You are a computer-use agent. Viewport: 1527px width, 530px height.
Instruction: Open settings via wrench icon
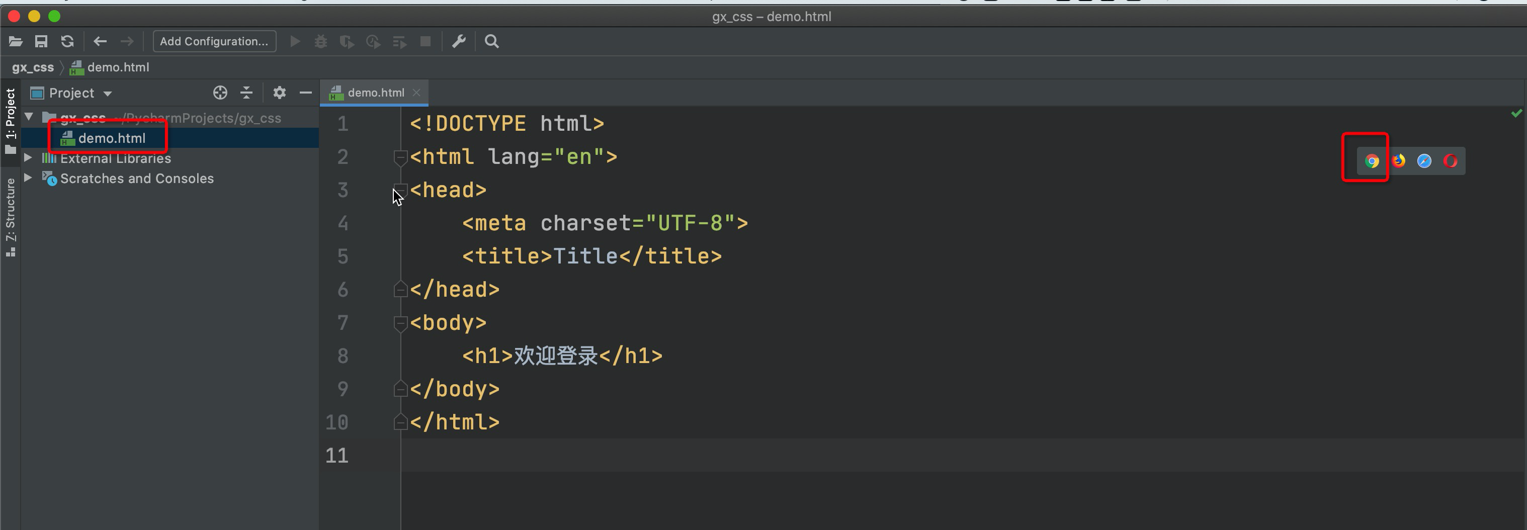[x=459, y=42]
